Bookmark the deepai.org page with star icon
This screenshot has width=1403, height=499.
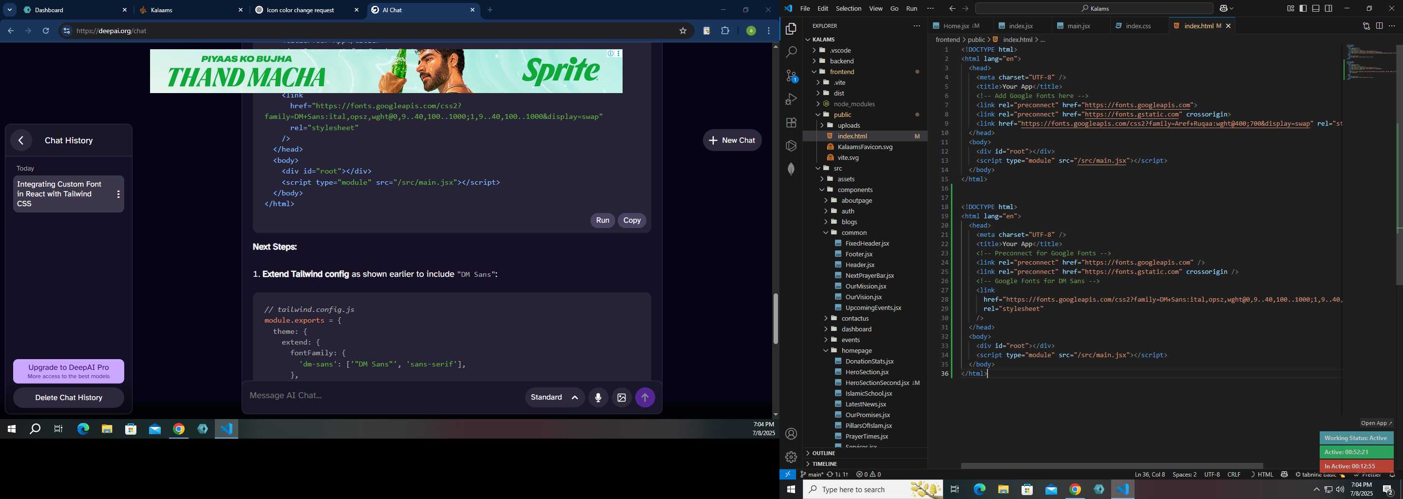click(x=683, y=31)
